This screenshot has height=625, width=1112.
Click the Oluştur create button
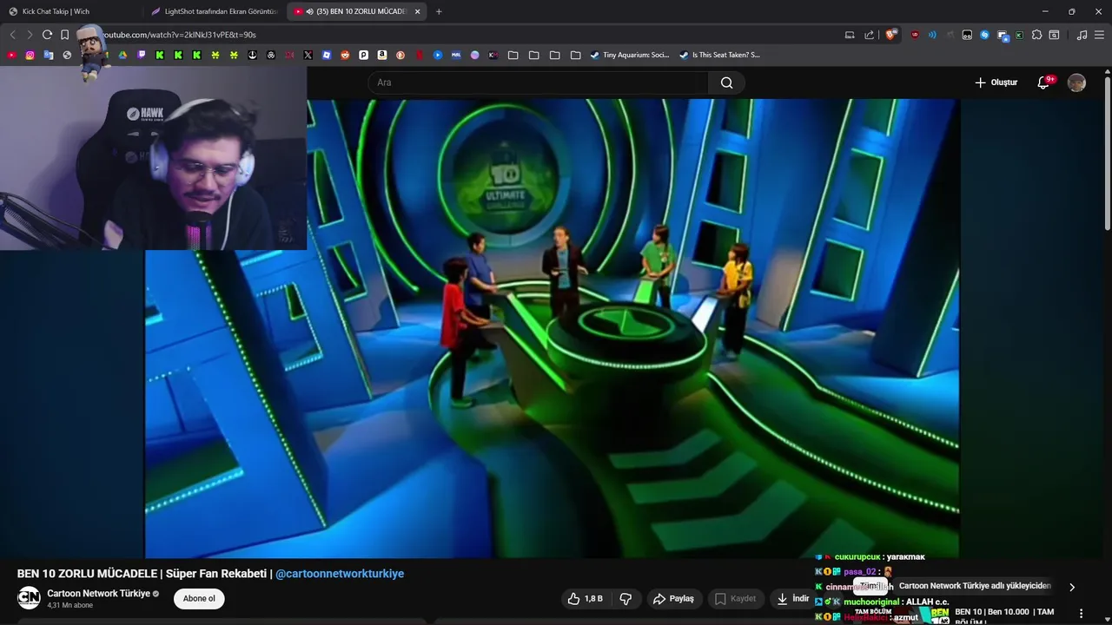tap(996, 82)
